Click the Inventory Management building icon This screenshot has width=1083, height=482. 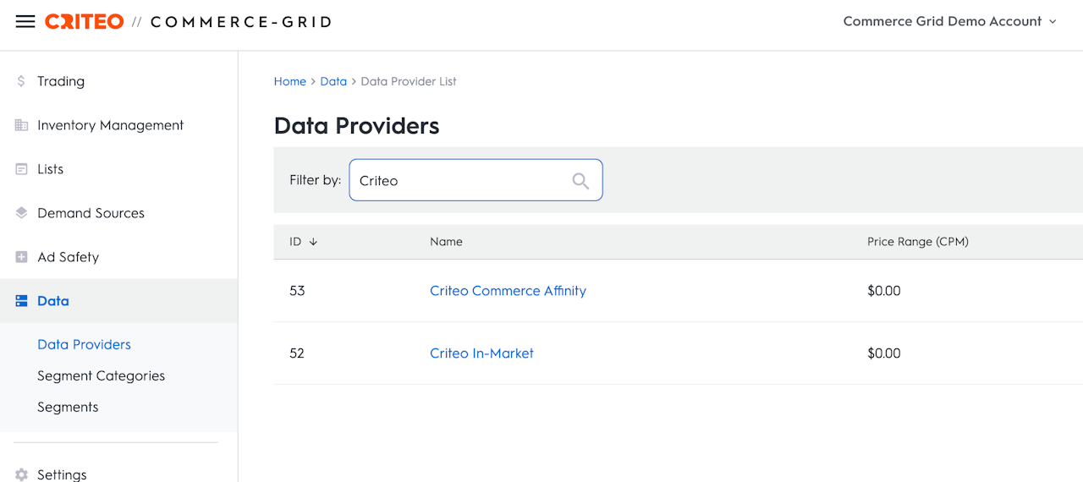[x=21, y=125]
